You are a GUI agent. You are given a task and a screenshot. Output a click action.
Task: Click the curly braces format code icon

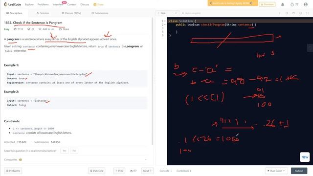click(287, 13)
